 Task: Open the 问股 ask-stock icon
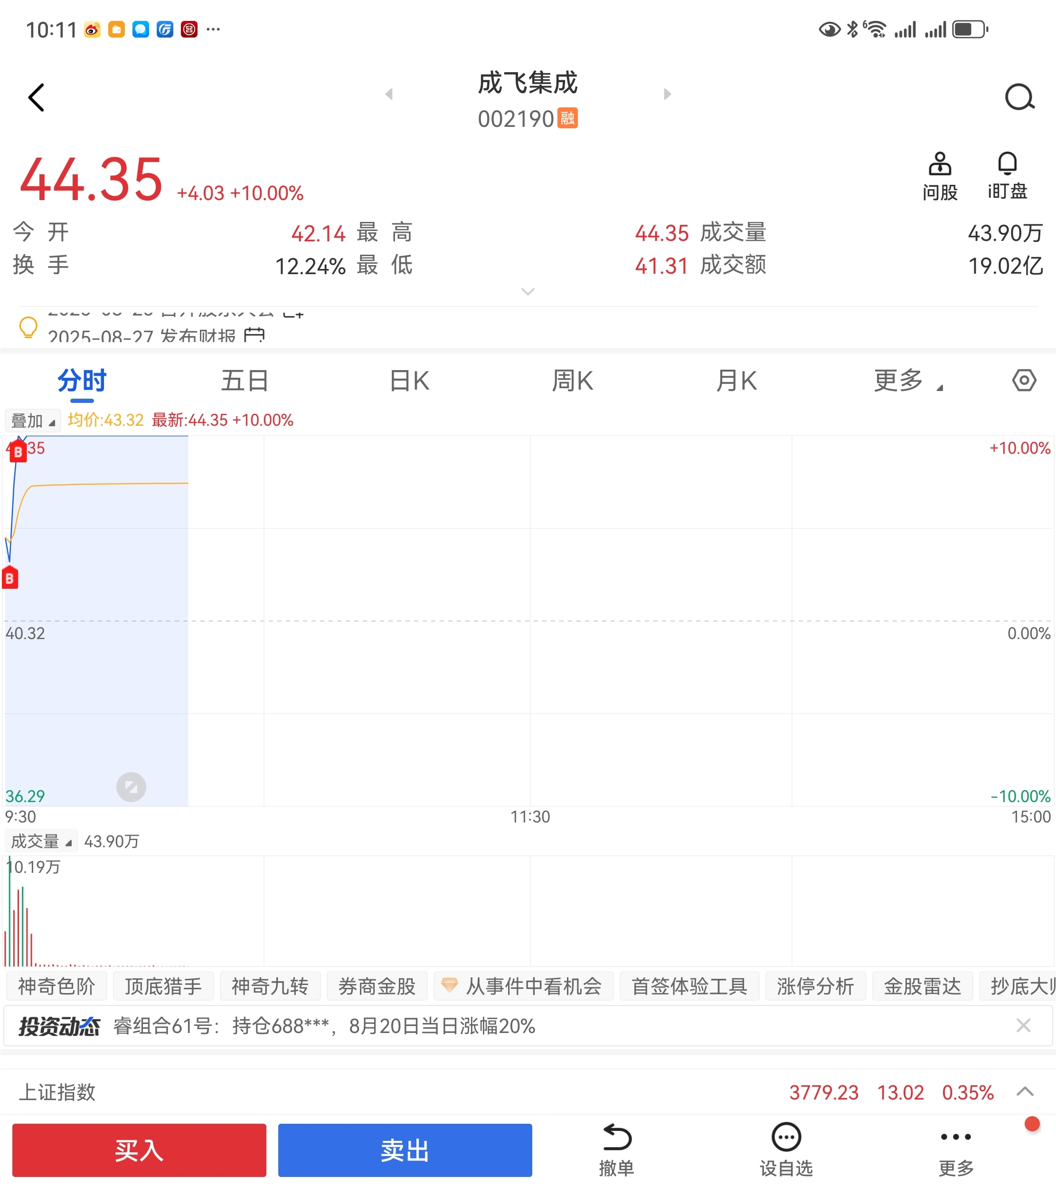click(x=940, y=176)
